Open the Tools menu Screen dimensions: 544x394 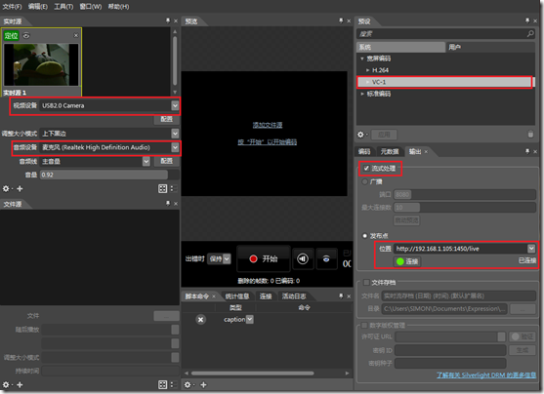pyautogui.click(x=63, y=7)
